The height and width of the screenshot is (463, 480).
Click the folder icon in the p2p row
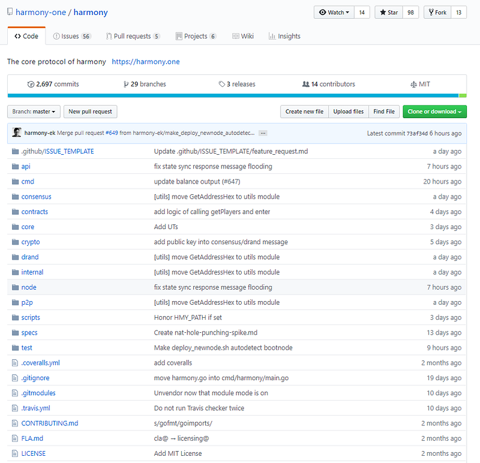pyautogui.click(x=16, y=302)
